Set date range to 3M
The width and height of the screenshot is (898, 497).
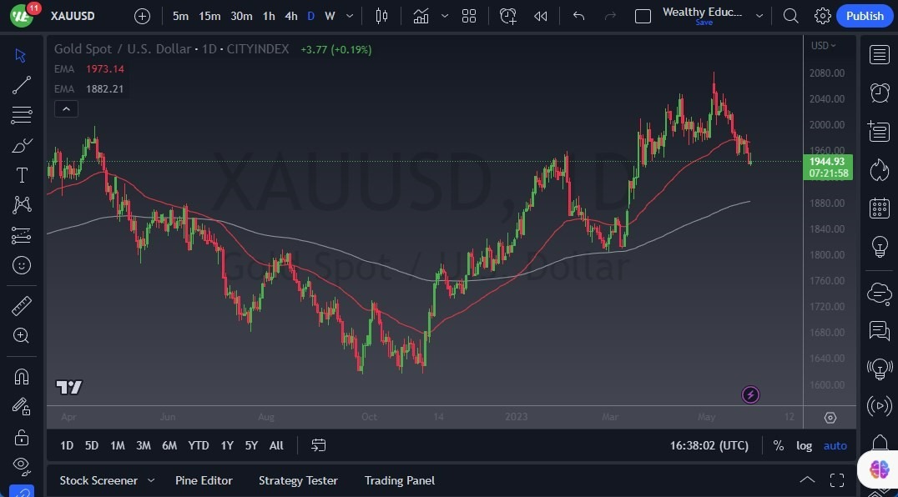click(x=144, y=445)
